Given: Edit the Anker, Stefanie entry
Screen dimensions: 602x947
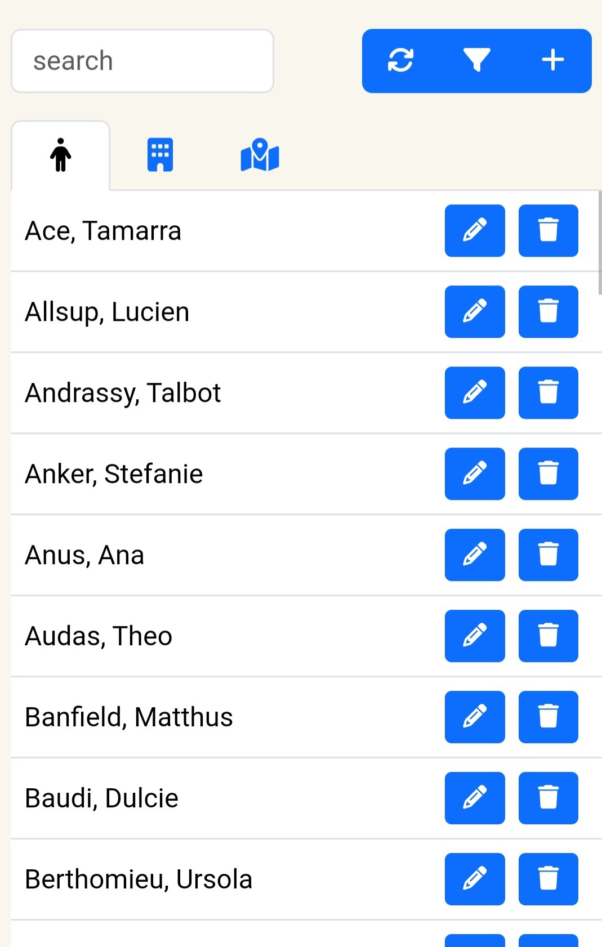Looking at the screenshot, I should click(x=474, y=474).
